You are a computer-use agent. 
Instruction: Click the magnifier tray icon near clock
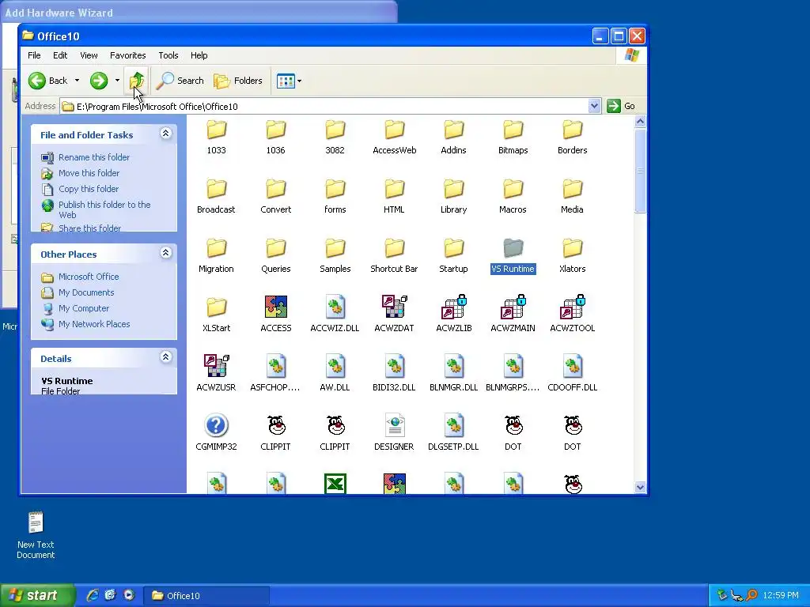(751, 595)
